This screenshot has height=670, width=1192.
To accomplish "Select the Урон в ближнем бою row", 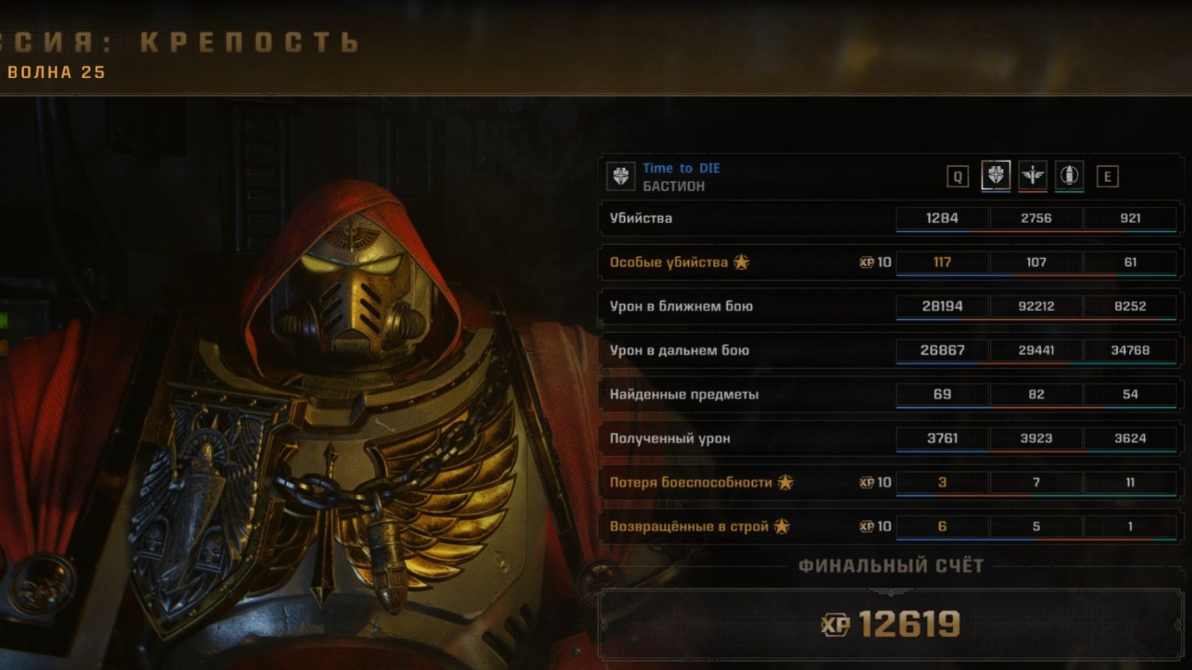I will click(x=890, y=307).
